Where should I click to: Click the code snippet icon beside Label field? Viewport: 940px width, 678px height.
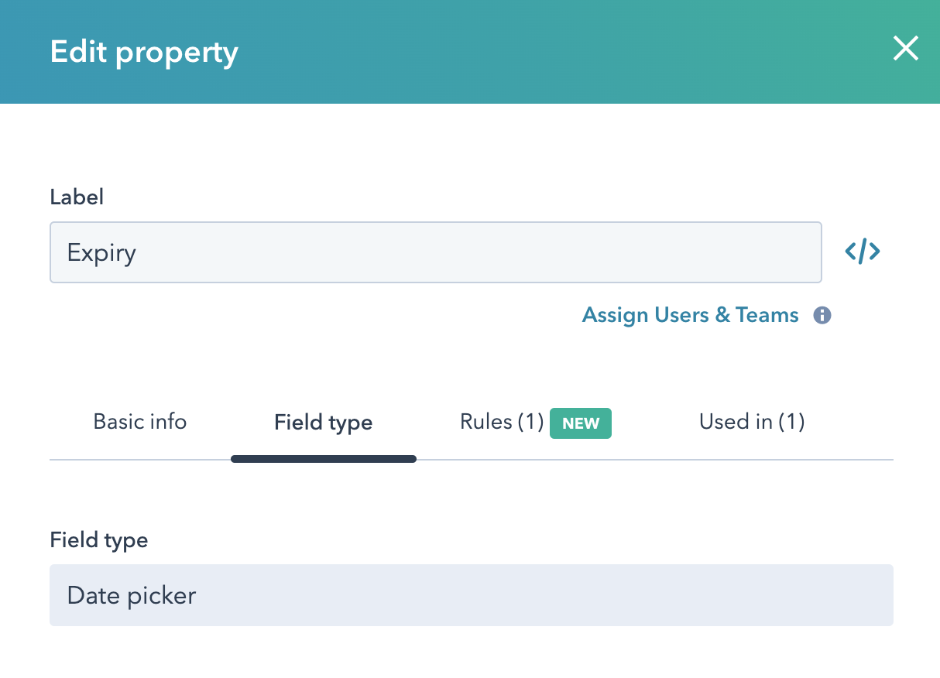862,251
